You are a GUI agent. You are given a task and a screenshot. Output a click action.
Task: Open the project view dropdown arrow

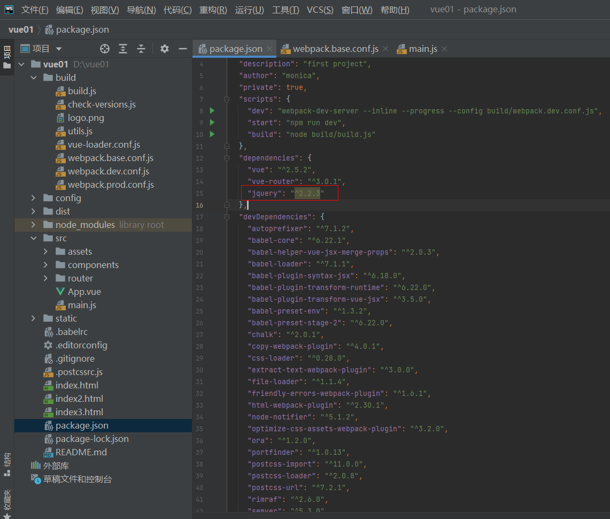tap(59, 49)
